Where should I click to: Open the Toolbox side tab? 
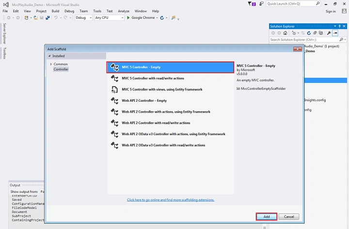4,53
